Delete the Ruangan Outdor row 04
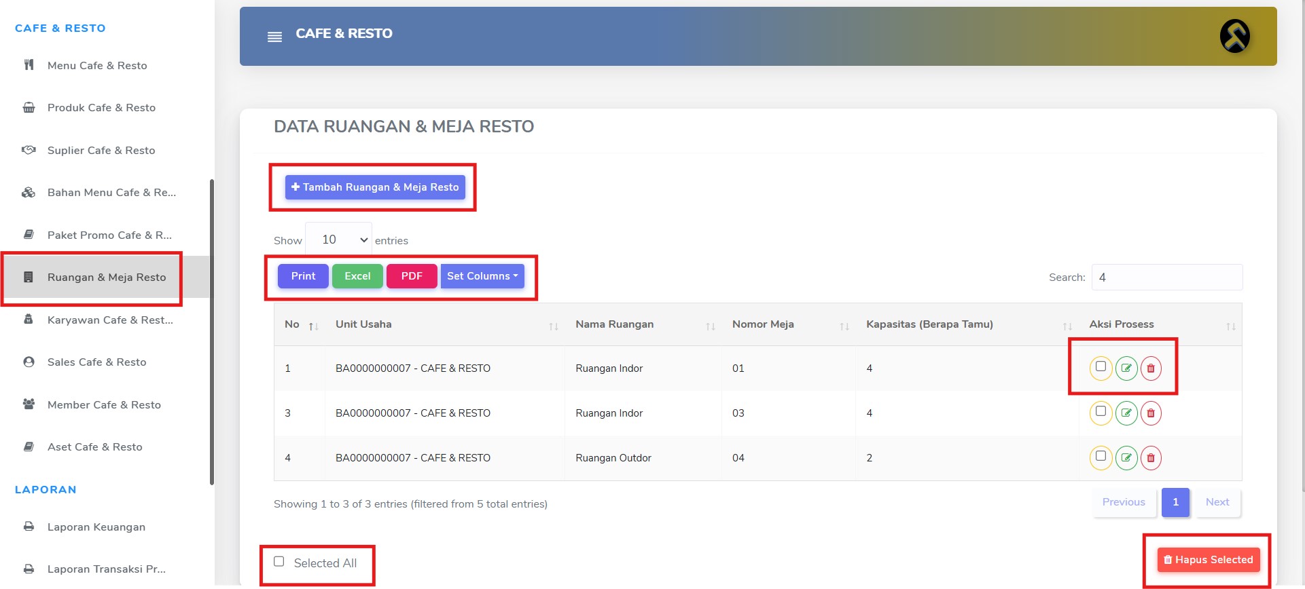Screen dimensions: 1305x589 tap(1150, 457)
